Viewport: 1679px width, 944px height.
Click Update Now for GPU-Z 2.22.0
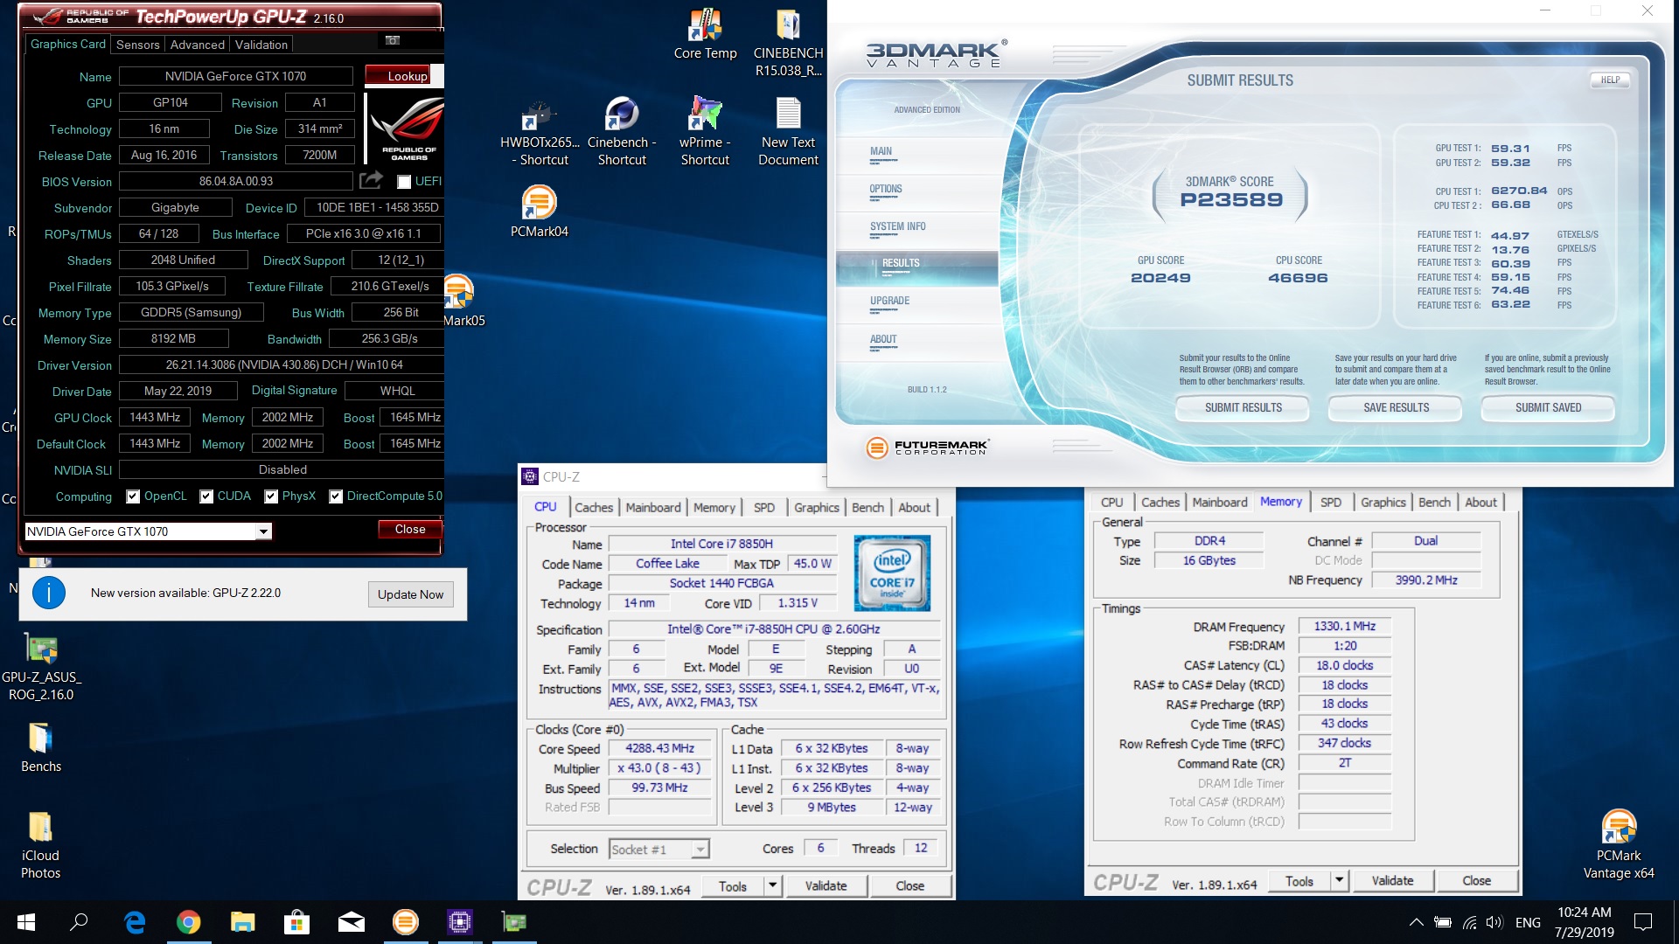pyautogui.click(x=410, y=594)
